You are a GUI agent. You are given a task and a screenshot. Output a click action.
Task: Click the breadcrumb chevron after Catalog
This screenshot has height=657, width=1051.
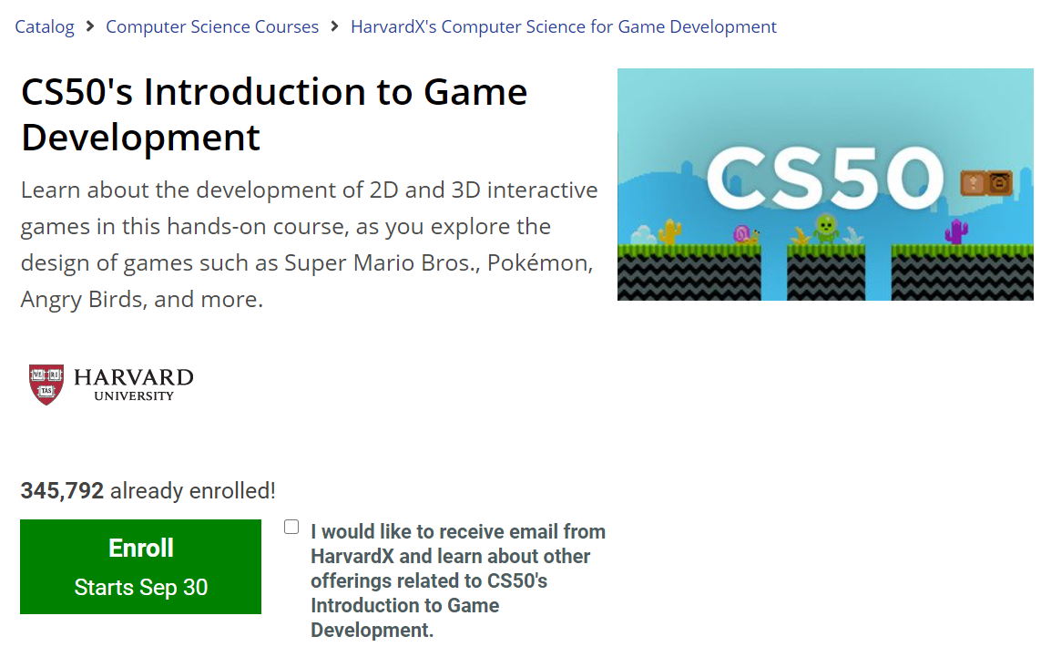(x=90, y=26)
